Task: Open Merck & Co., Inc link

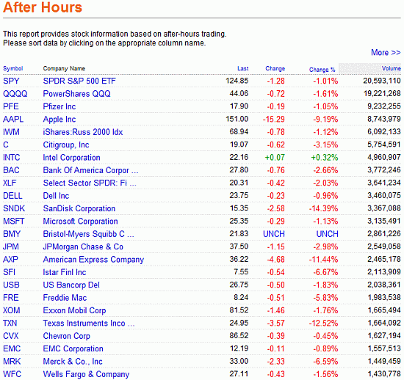Action: [73, 361]
